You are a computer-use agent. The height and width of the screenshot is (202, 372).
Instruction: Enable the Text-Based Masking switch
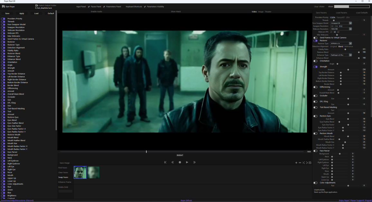315,107
